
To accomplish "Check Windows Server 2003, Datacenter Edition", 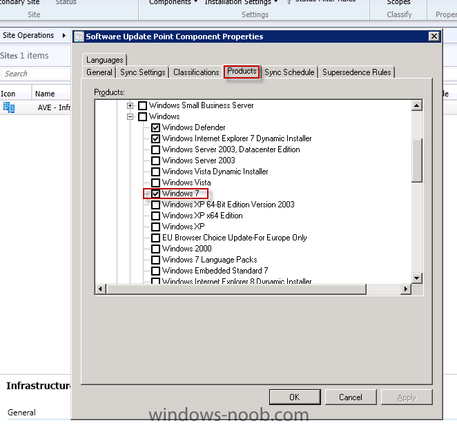I will tap(155, 149).
